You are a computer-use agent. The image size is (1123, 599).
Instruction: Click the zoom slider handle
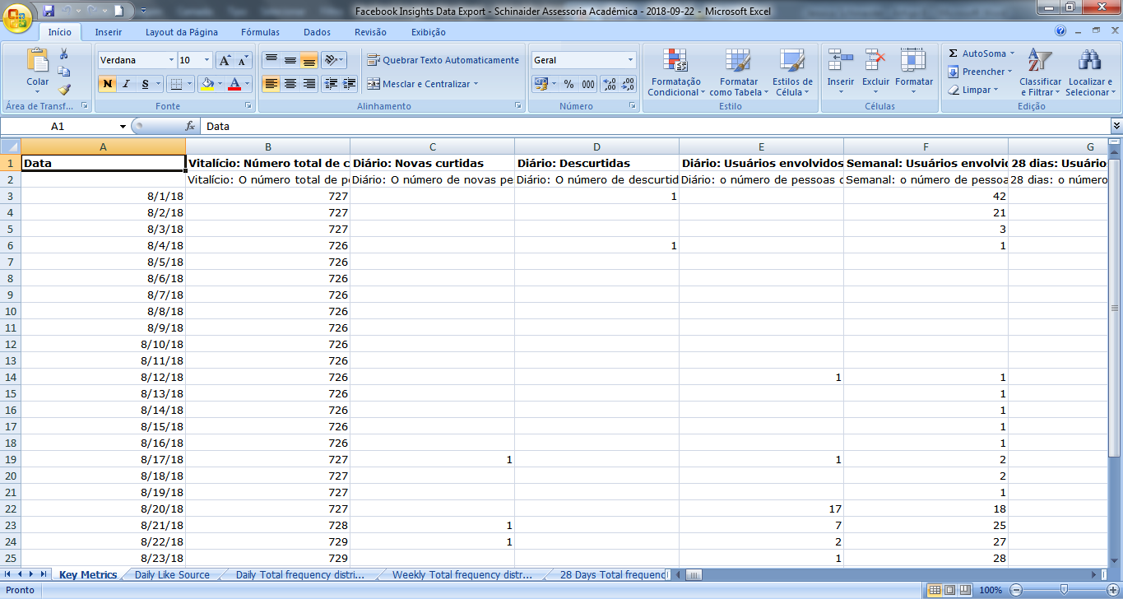tap(1063, 590)
